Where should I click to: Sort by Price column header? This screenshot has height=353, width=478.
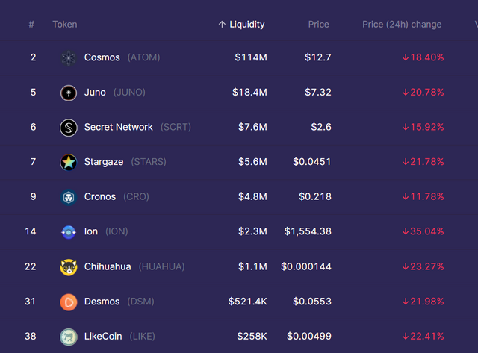coord(319,25)
